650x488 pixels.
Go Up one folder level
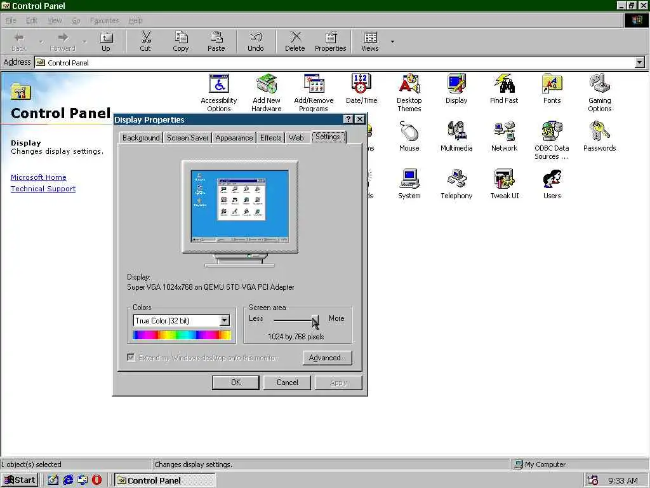[106, 41]
